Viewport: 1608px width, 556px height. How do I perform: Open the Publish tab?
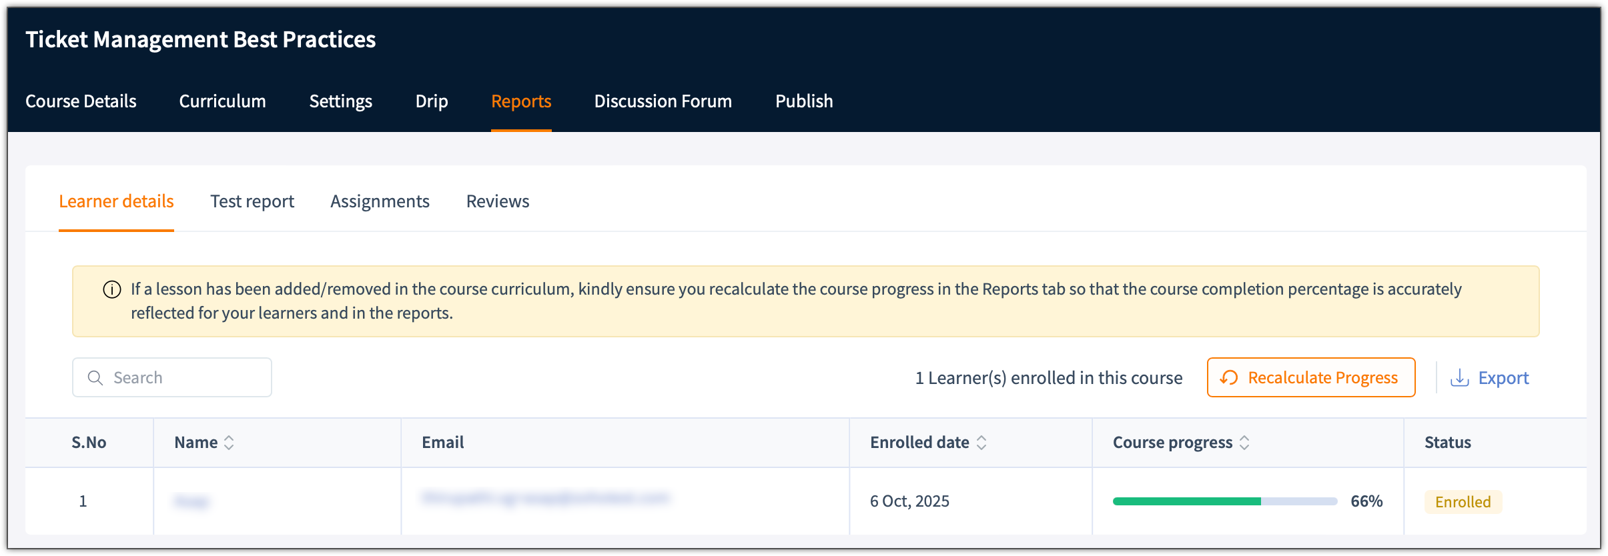tap(804, 101)
